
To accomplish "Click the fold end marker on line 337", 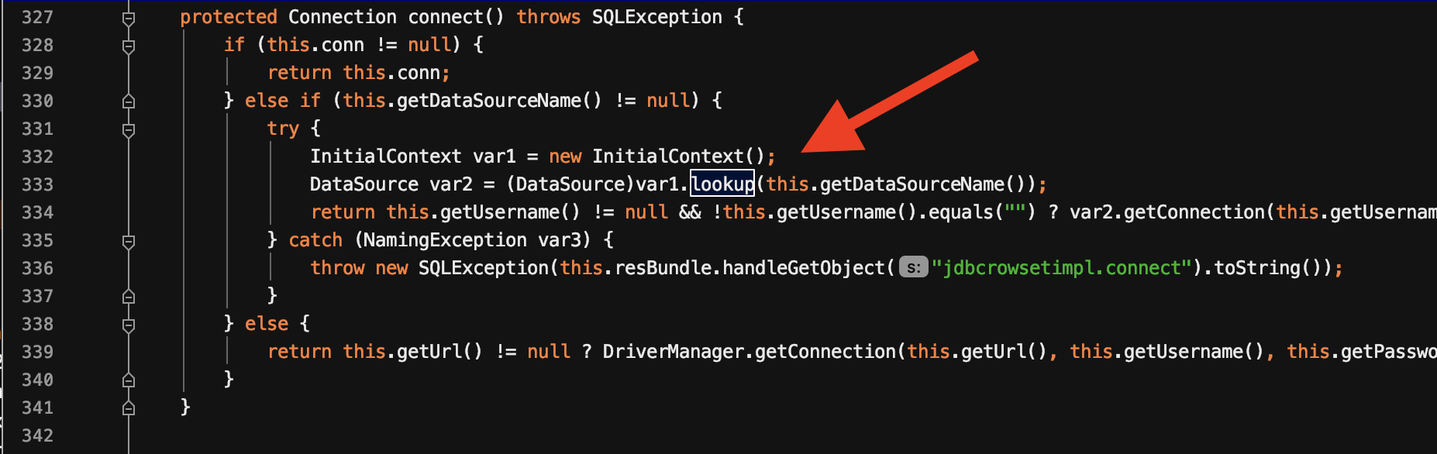I will [129, 297].
